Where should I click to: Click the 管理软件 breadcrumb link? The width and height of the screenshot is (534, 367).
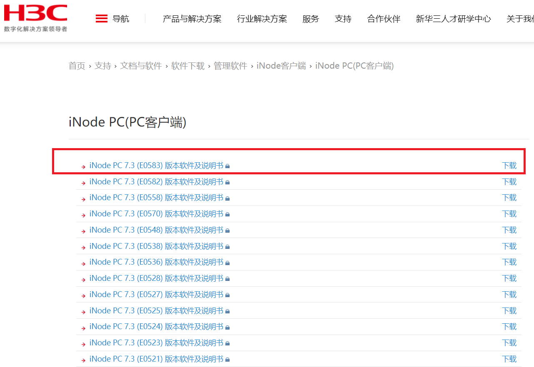click(230, 66)
